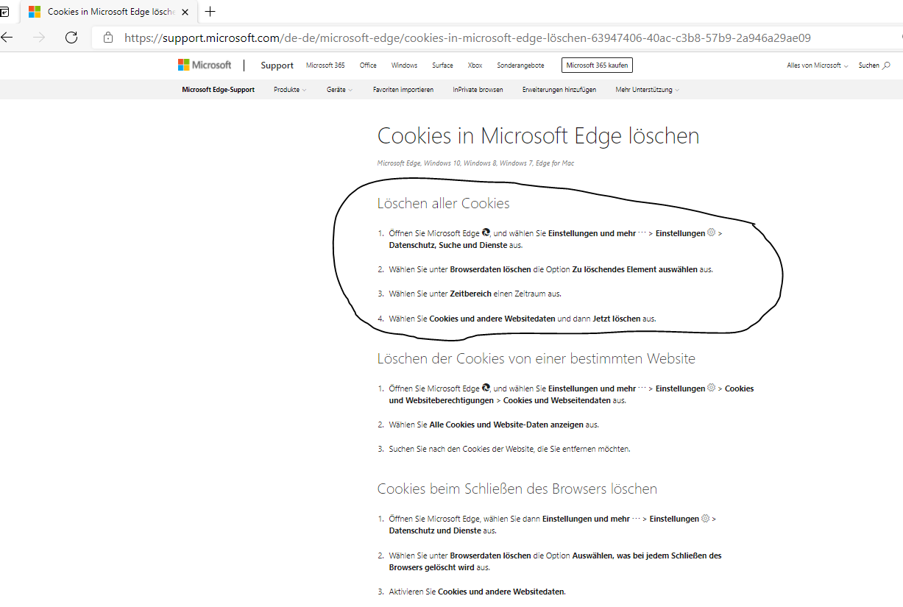Open the Xbox menu item
The height and width of the screenshot is (607, 903).
pos(475,65)
